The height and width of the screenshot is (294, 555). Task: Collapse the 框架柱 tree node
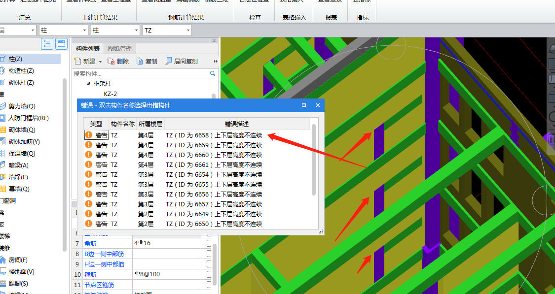tap(88, 84)
